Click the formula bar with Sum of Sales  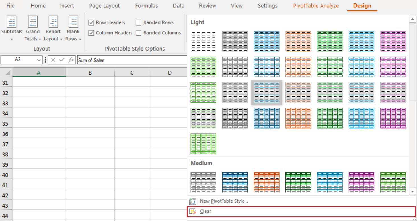coord(132,60)
